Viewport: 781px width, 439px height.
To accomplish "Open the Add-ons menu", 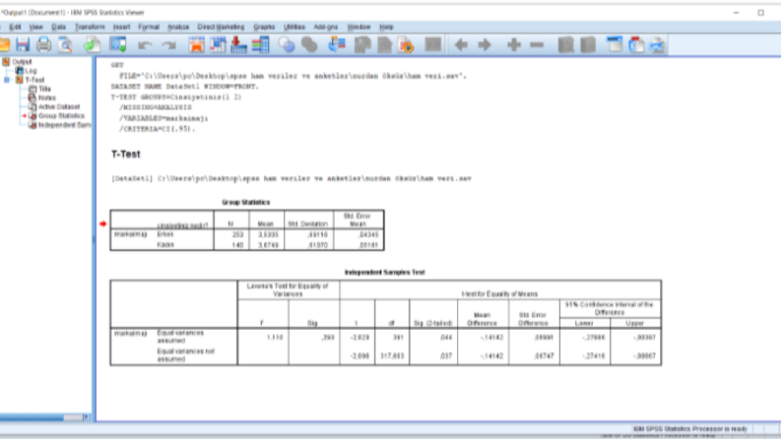I will [326, 27].
